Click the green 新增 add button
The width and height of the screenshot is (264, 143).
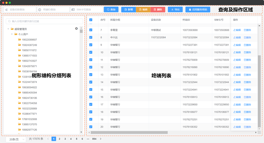pos(128,10)
